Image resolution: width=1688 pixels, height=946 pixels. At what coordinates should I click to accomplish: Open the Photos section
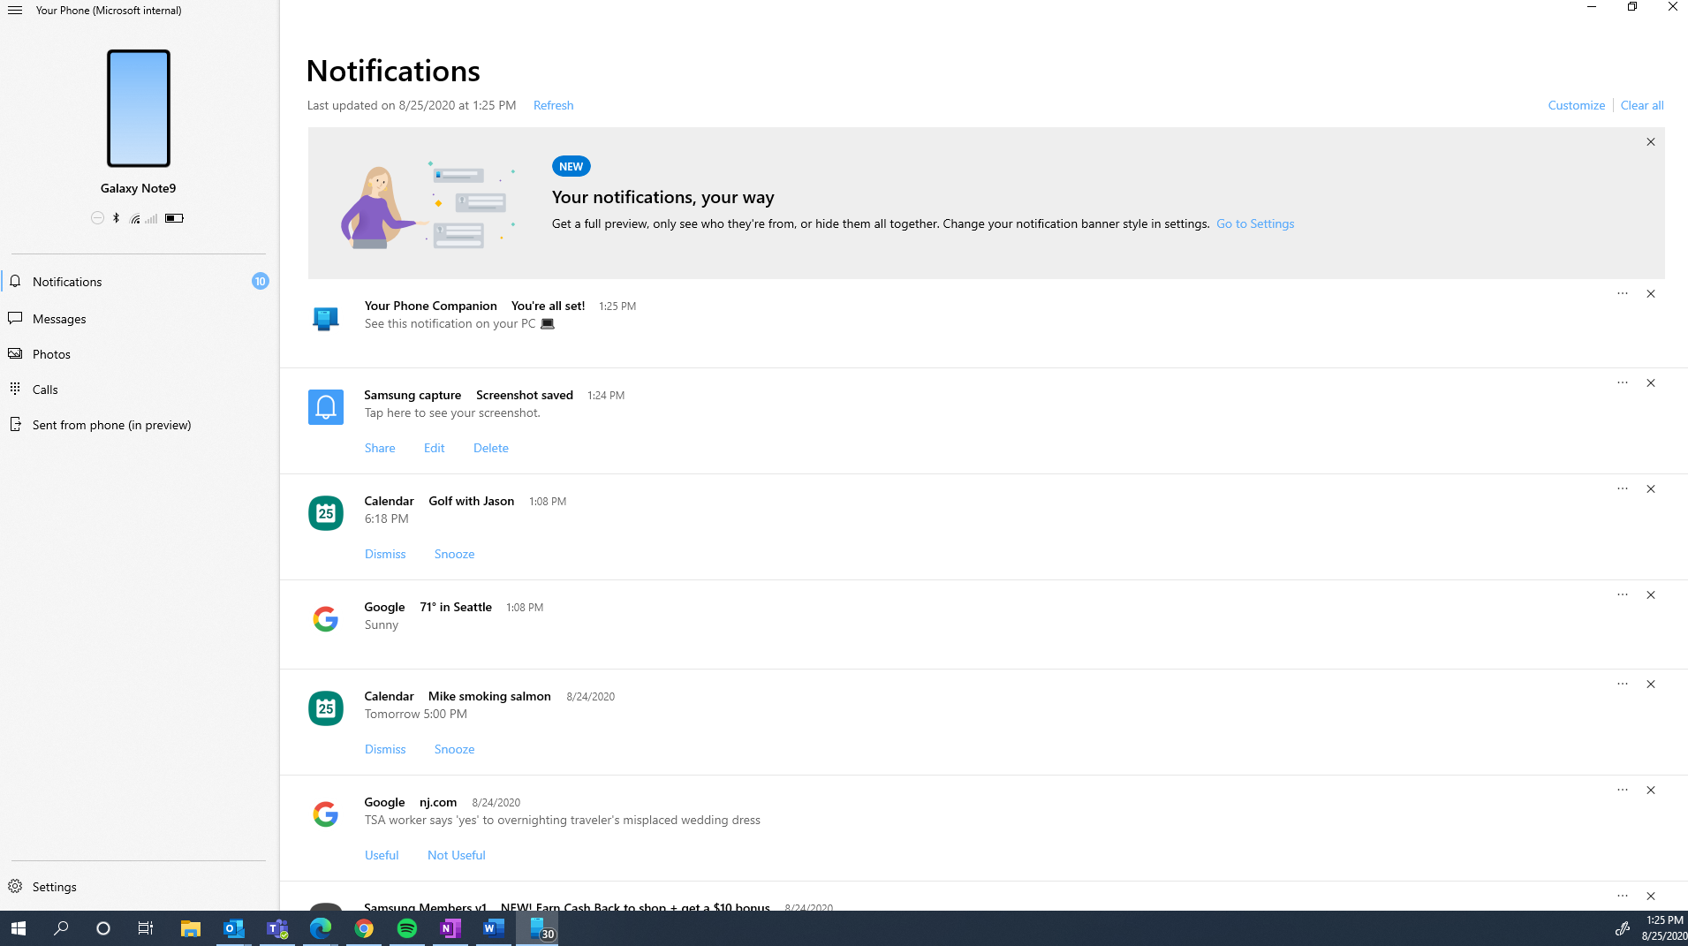[51, 354]
